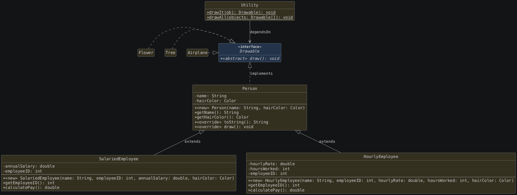Viewport: 517px width, 195px height.
Task: Click the realization arrowhead from Airplane to Drawable
Action: click(216, 53)
